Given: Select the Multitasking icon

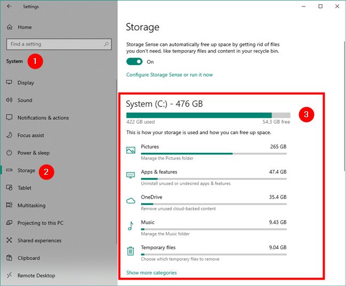Looking at the screenshot, I should click(9, 205).
